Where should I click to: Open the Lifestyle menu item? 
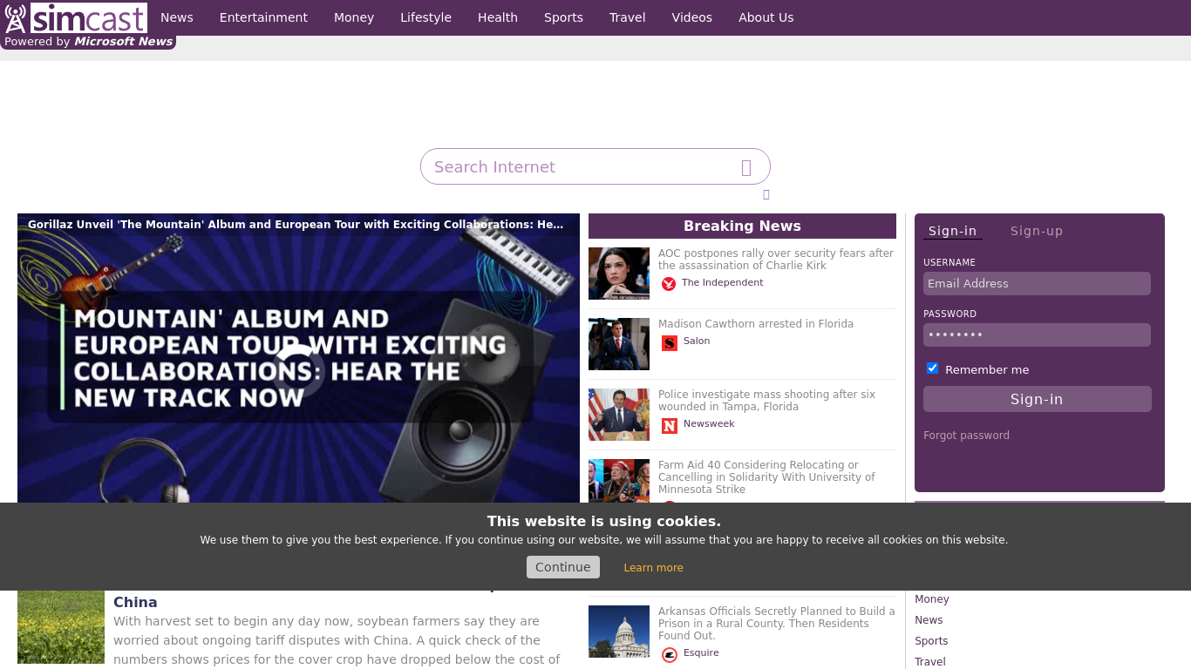[425, 17]
